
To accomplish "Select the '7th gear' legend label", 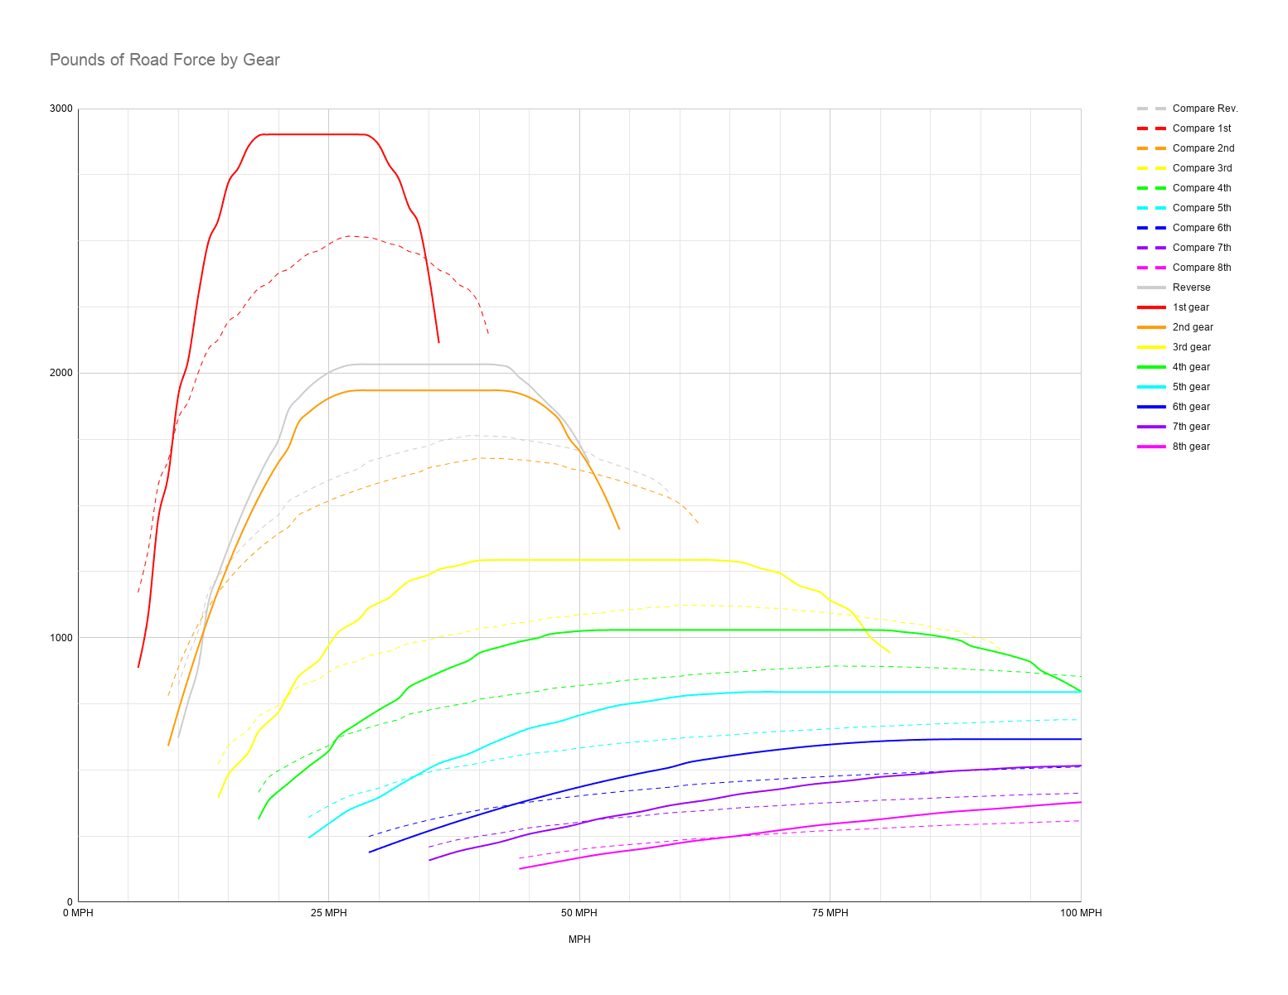I will (x=1191, y=427).
